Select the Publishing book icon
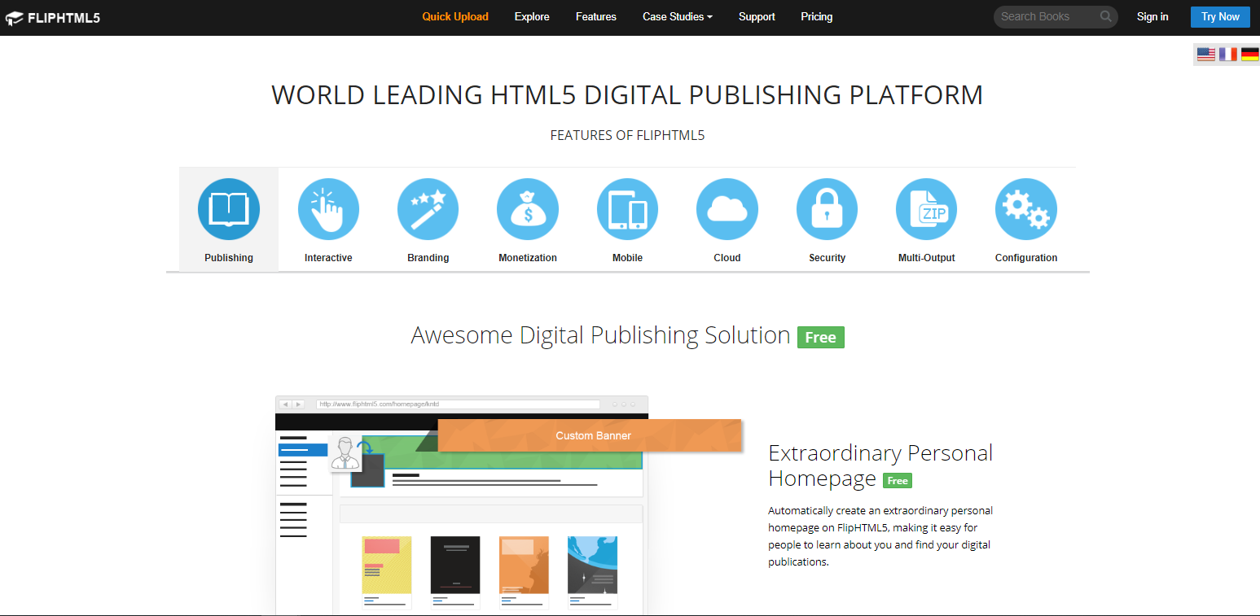The height and width of the screenshot is (616, 1260). [x=229, y=209]
